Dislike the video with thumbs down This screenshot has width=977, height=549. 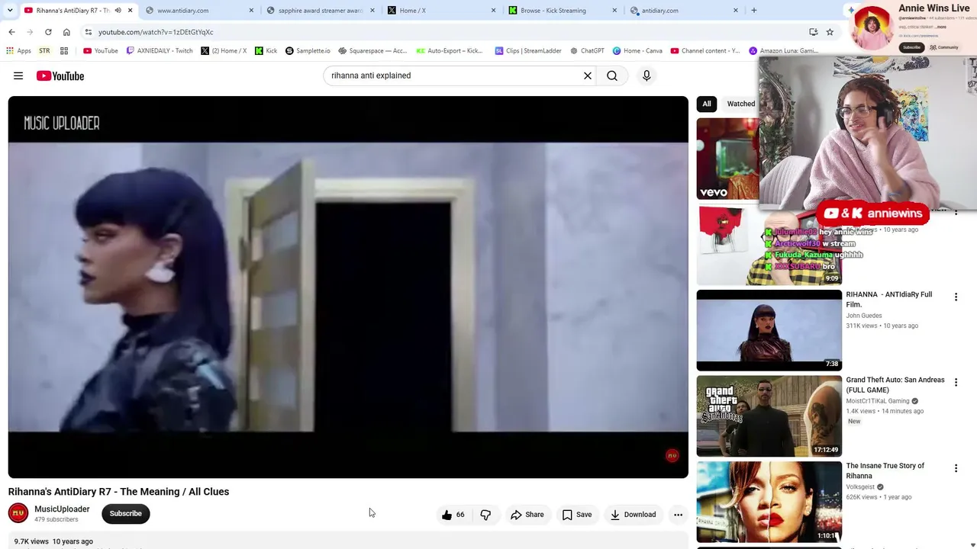485,515
